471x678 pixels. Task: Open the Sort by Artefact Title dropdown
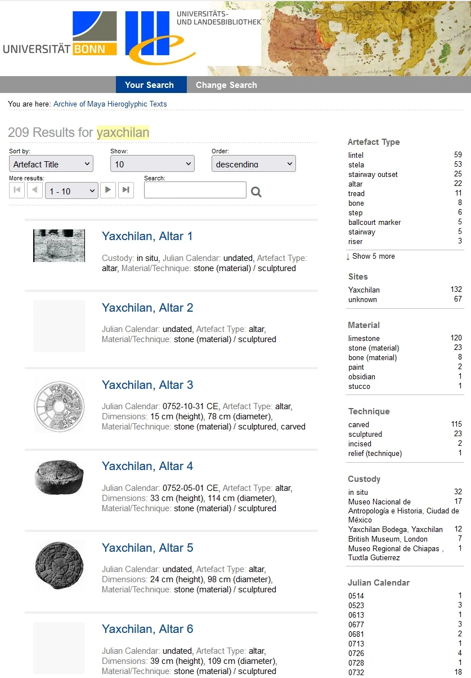51,164
